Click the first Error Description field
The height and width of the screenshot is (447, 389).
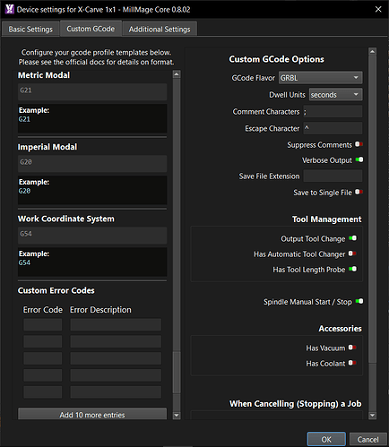pyautogui.click(x=116, y=324)
